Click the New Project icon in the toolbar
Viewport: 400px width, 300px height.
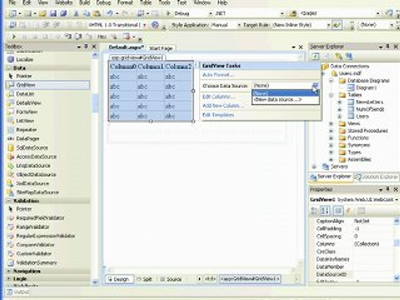point(13,13)
